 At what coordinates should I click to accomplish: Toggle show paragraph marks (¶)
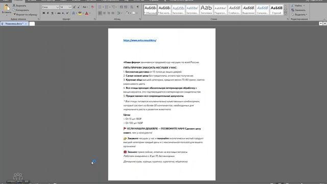[x=137, y=7]
